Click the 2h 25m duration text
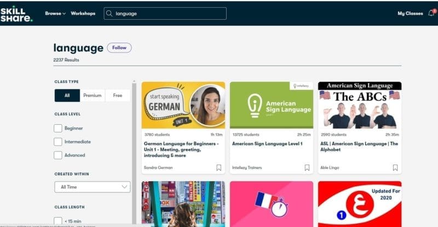The image size is (438, 227). point(304,135)
